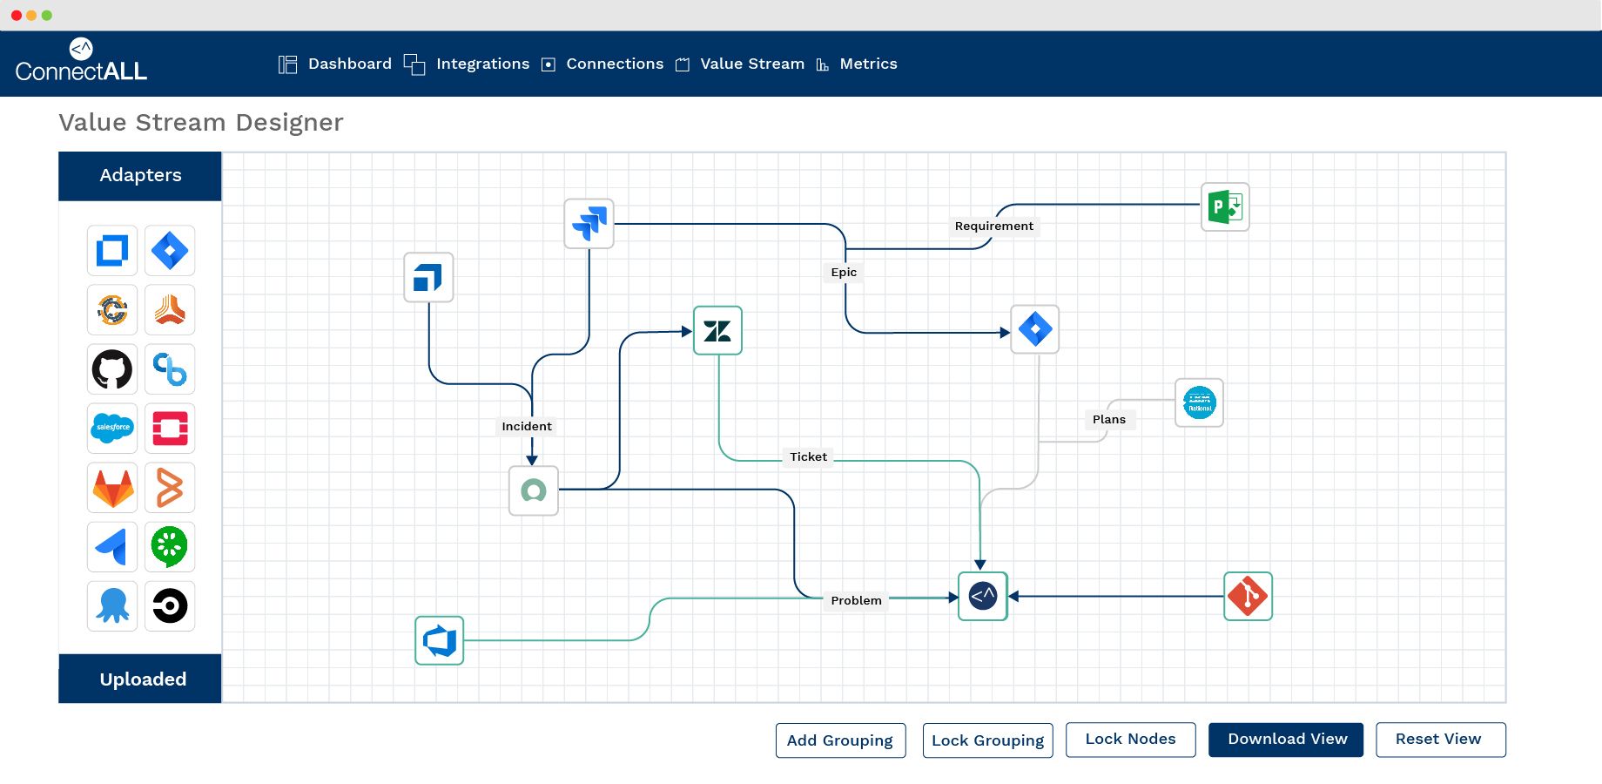Viewport: 1602px width, 784px height.
Task: Select the blue paper-plane adapter icon
Action: tap(112, 547)
